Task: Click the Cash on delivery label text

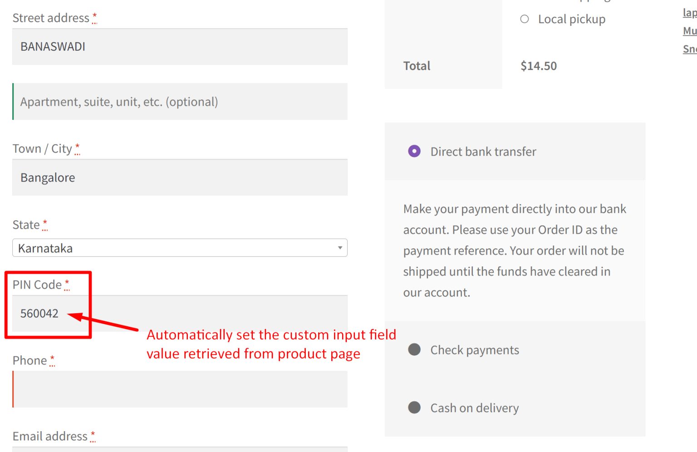Action: point(474,408)
